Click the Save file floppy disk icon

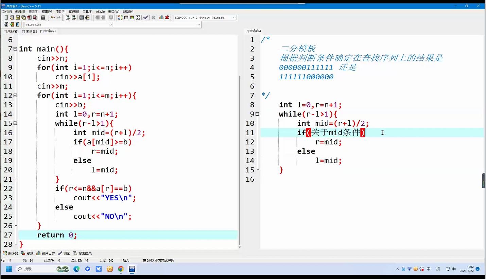pos(18,18)
